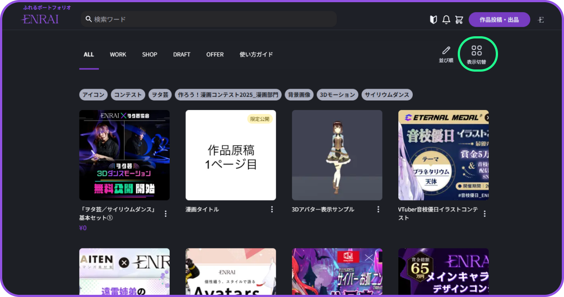Open the shopping cart
Viewport: 564px width, 297px height.
(x=459, y=20)
